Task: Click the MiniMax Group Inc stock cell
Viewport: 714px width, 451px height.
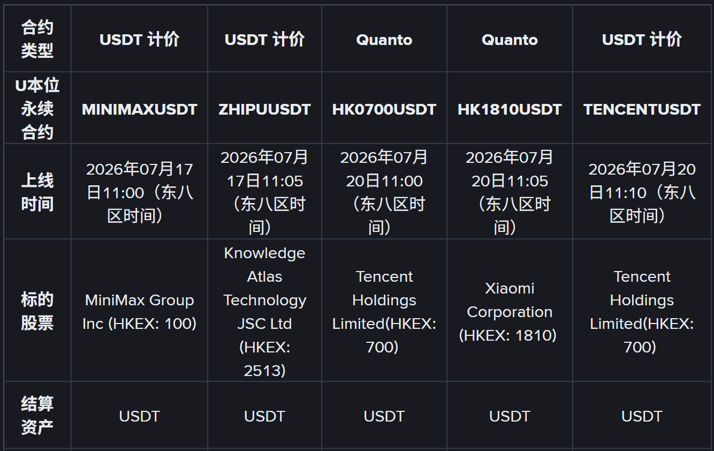Action: tap(139, 312)
